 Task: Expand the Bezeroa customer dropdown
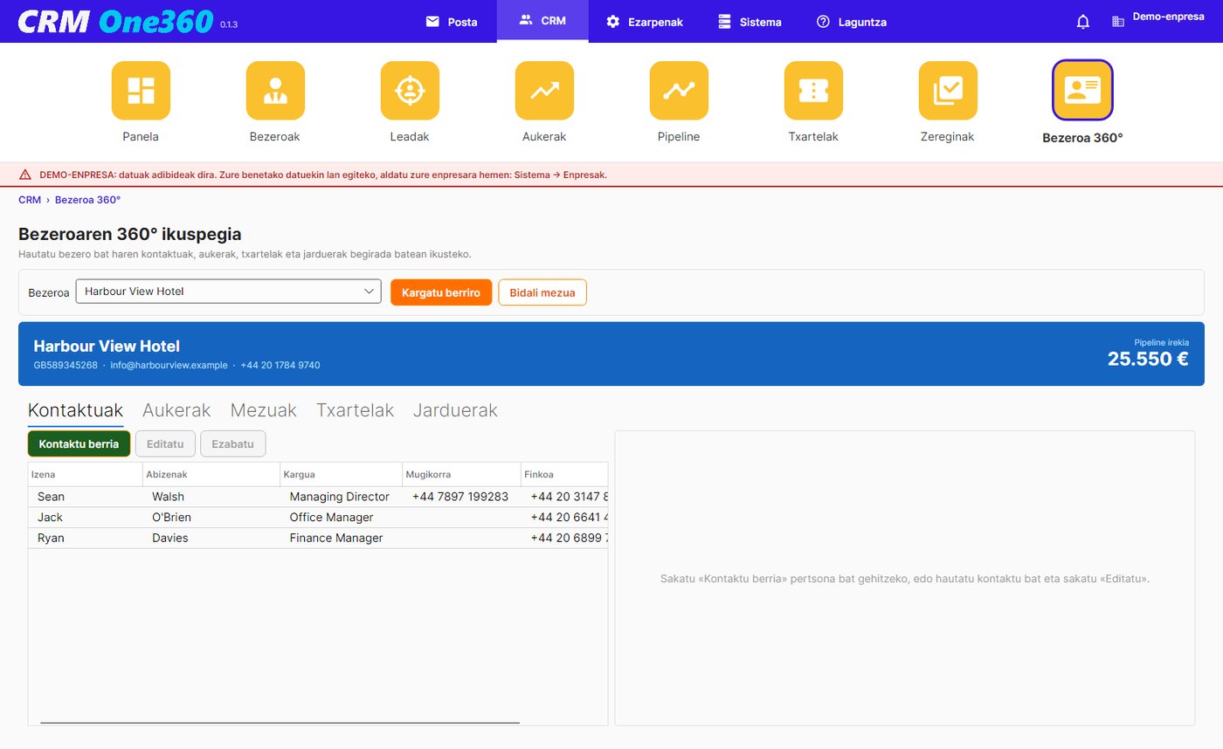pos(229,292)
